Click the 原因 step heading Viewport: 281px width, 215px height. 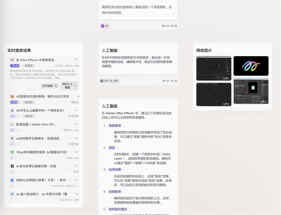112,147
